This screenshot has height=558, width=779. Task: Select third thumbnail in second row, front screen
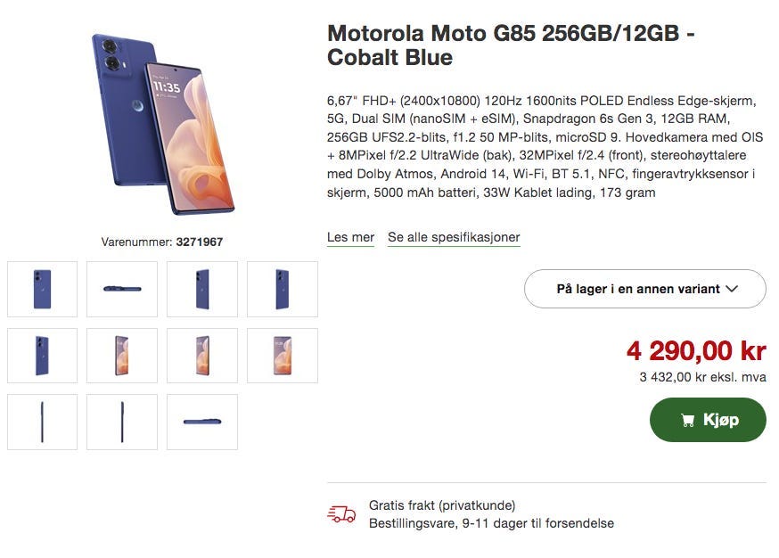click(x=202, y=356)
